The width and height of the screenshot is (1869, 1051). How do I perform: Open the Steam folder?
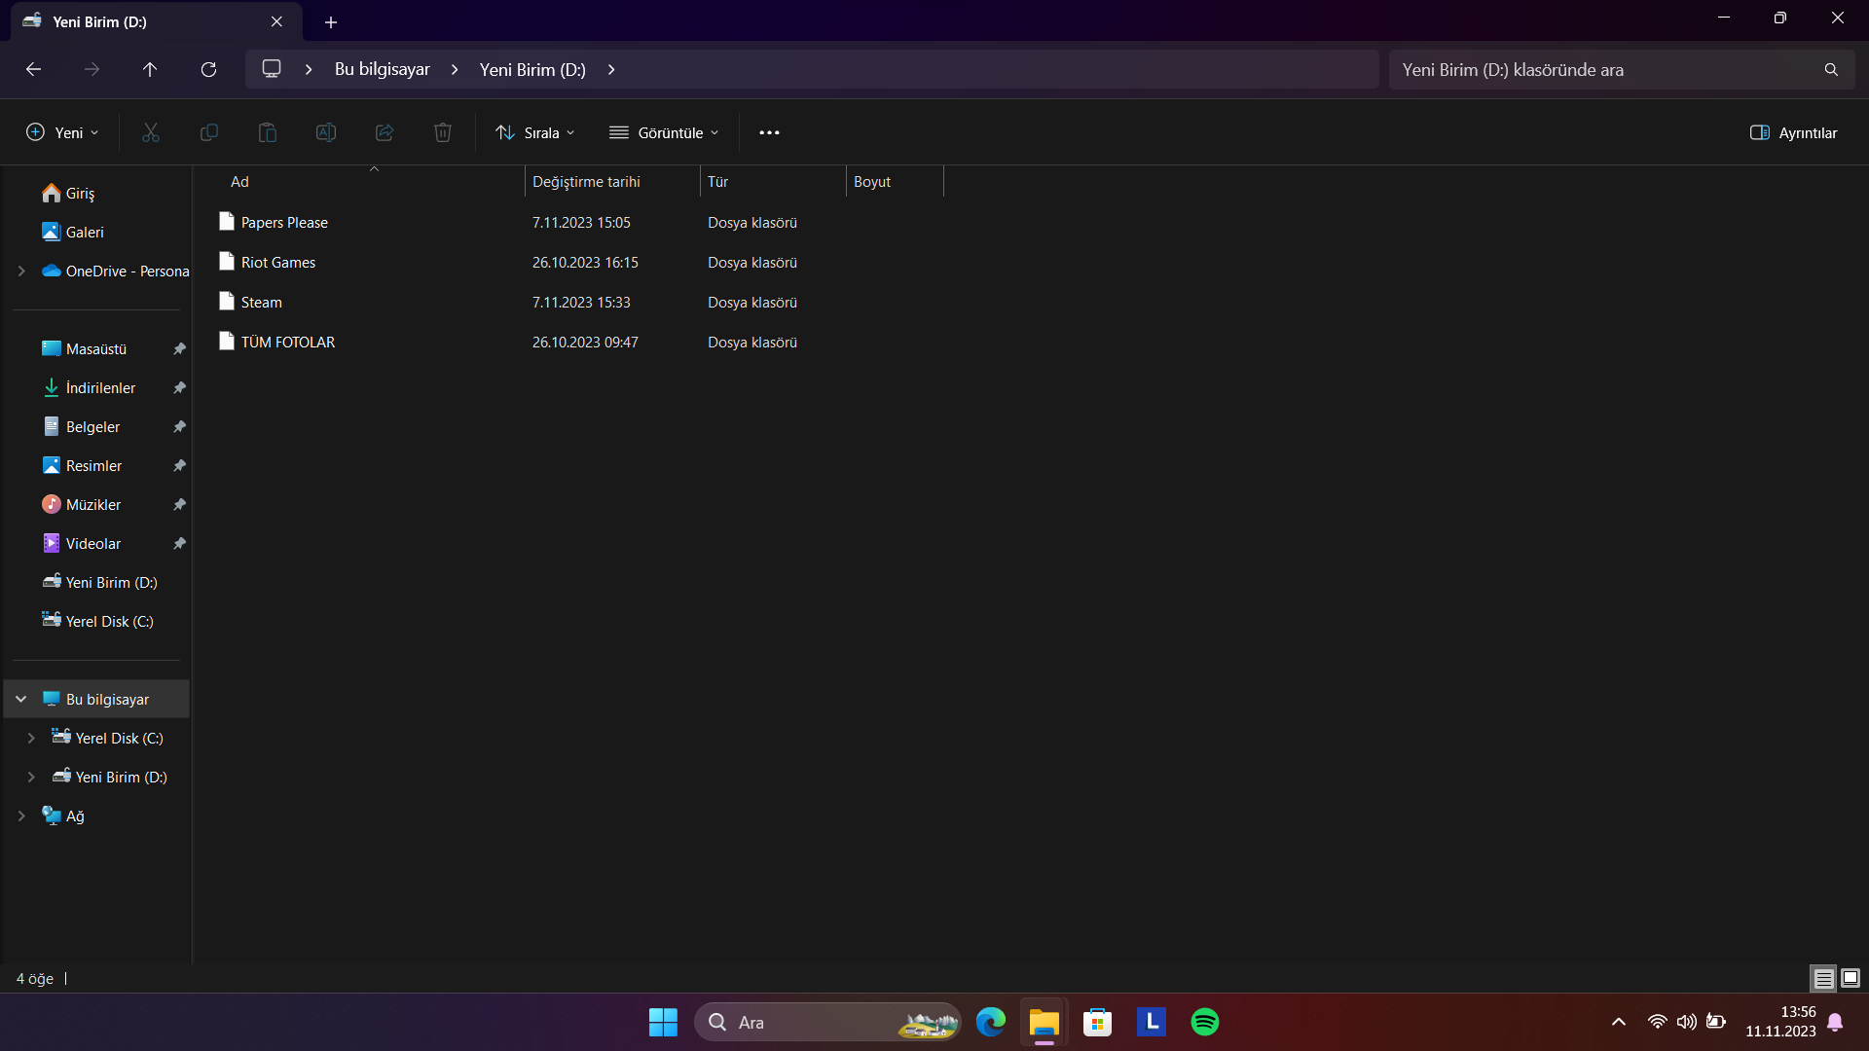[x=261, y=303]
